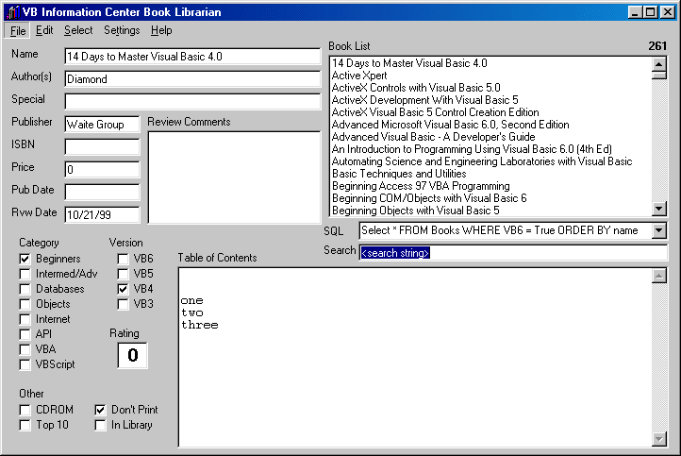Click Book List scrollbar up arrow
Viewport: 681px width, 456px height.
pyautogui.click(x=659, y=64)
